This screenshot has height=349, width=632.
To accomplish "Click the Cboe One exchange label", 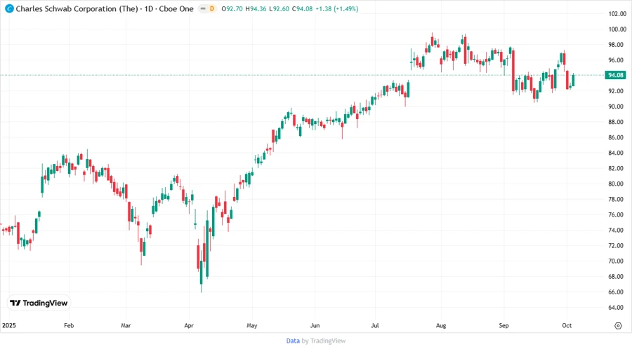I will click(174, 8).
